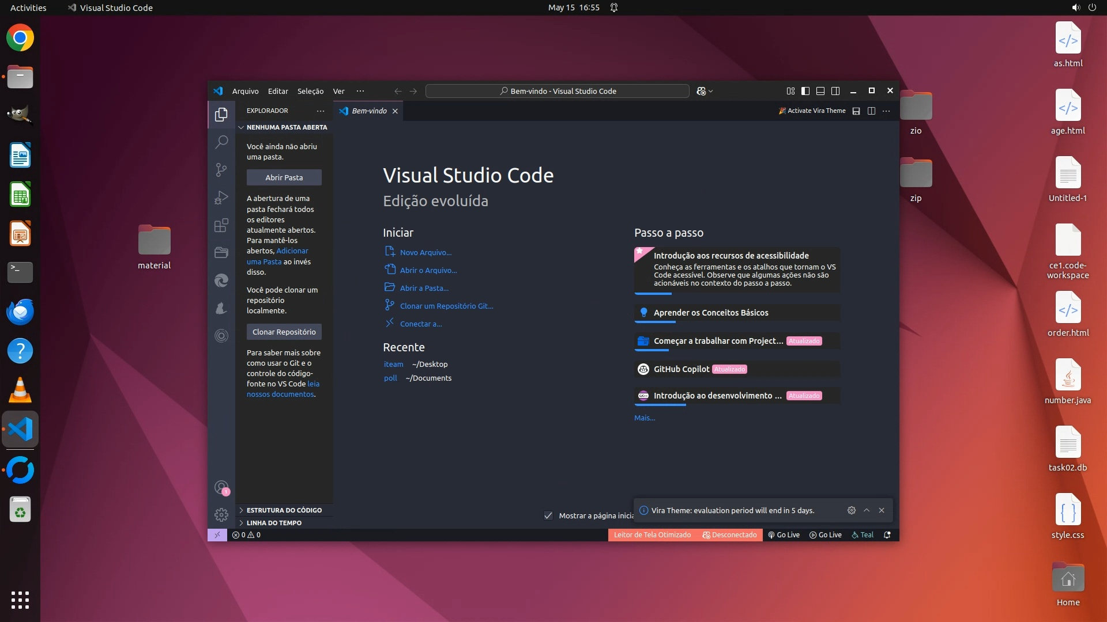
Task: Open the Accounts icon in activity bar
Action: pos(221,488)
